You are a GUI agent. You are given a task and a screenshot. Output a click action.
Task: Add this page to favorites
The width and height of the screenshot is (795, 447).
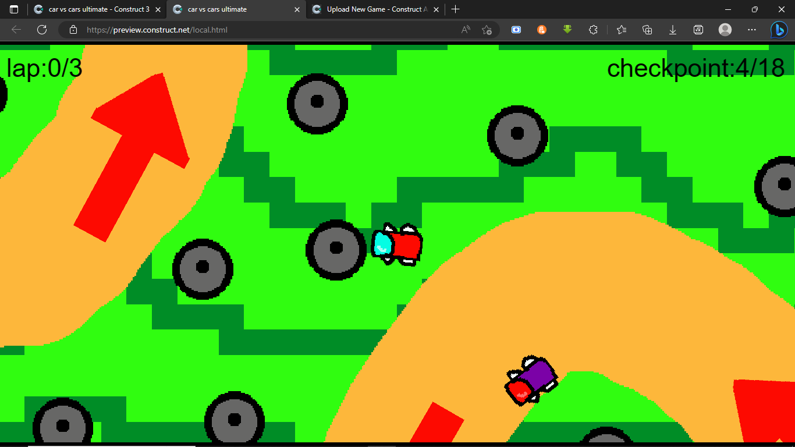[487, 30]
